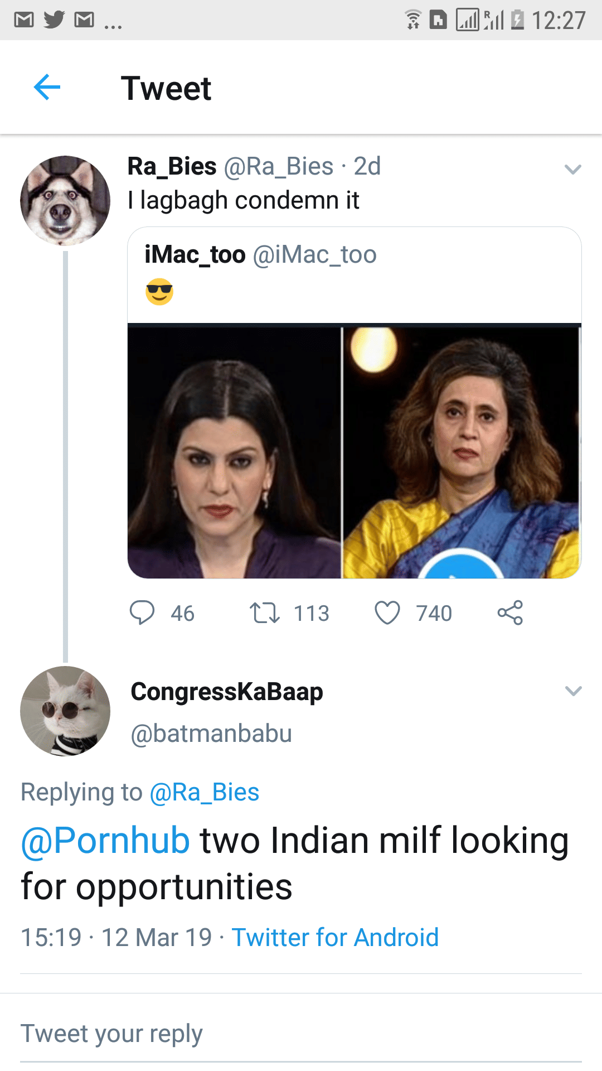Open the quoted iMac_too tweet header
Viewport: 602px width, 1071px height.
(260, 255)
